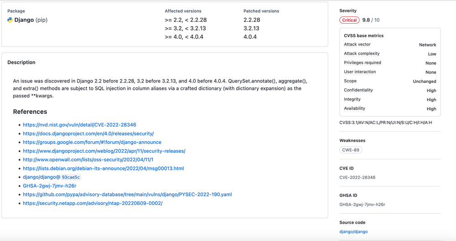The height and width of the screenshot is (241, 456).
Task: Click the GHSA ID value in the sidebar
Action: (x=362, y=205)
